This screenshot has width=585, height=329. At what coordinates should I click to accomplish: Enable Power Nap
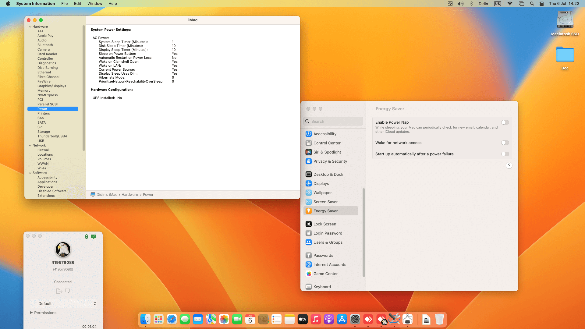click(x=505, y=122)
